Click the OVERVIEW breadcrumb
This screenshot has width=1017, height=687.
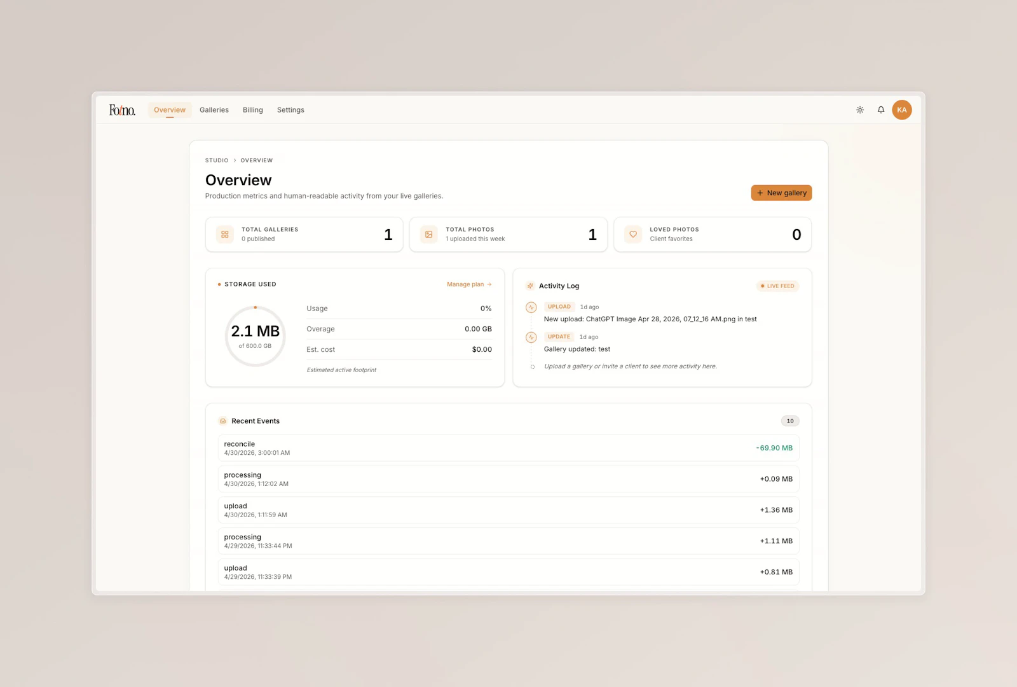point(257,160)
